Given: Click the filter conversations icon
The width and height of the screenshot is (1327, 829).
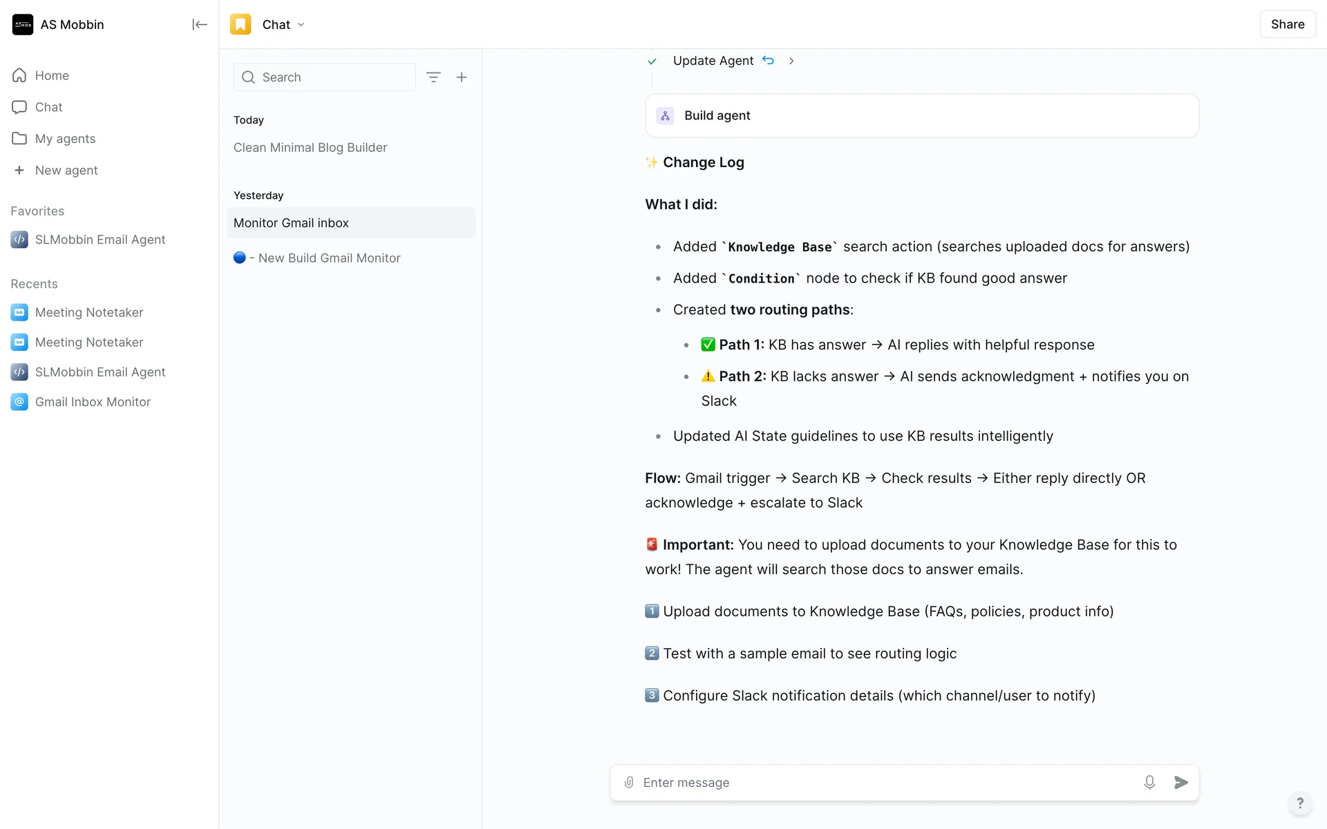Looking at the screenshot, I should [433, 77].
